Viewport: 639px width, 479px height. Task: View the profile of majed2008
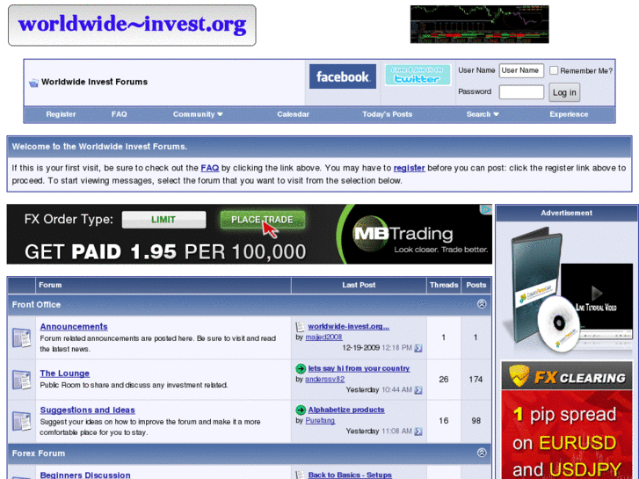[323, 337]
